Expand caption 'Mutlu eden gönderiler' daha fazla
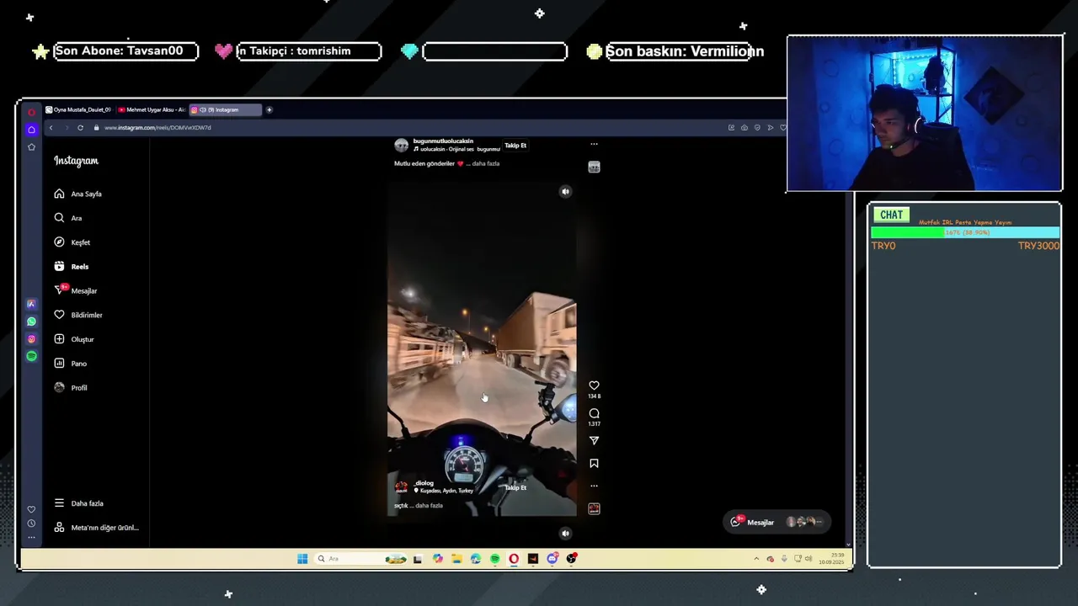This screenshot has width=1078, height=606. [x=486, y=163]
